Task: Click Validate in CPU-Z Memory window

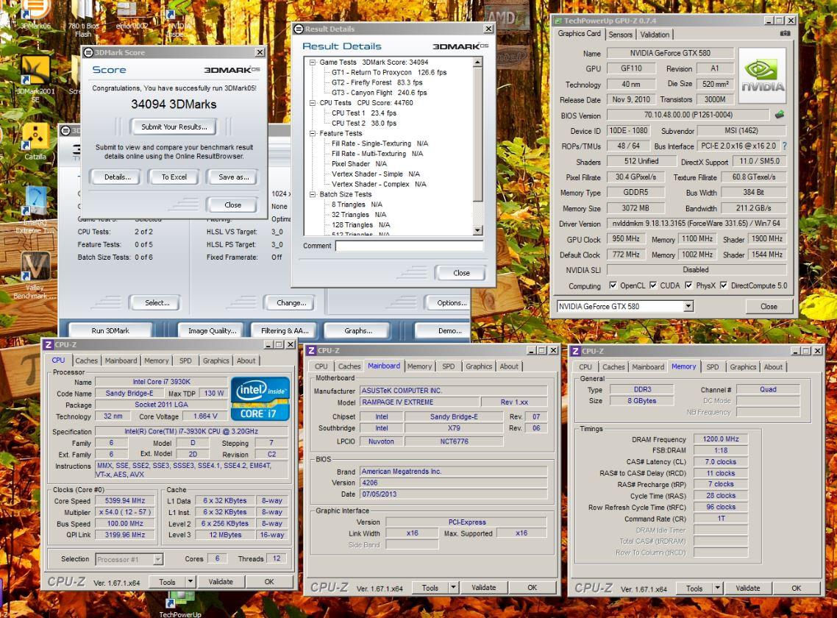Action: pos(747,588)
